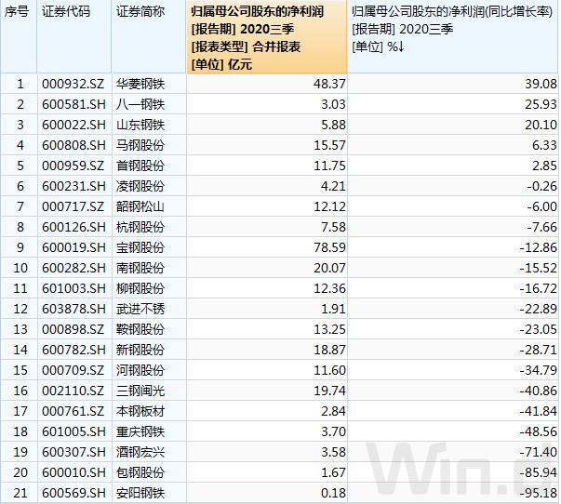Click net profit value 48.37
The width and height of the screenshot is (561, 504).
[x=330, y=84]
